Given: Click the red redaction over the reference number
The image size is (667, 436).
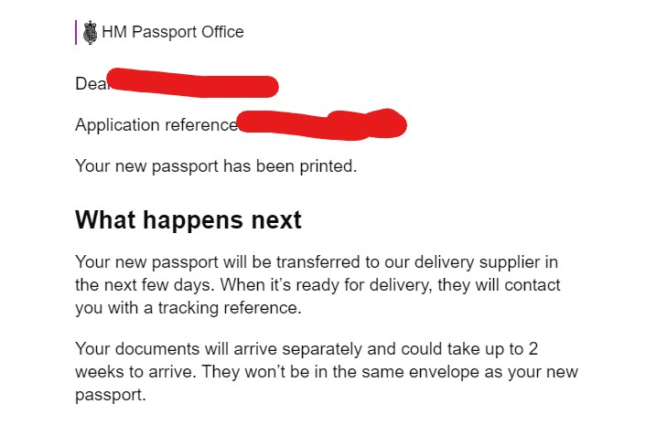Looking at the screenshot, I should pos(322,125).
